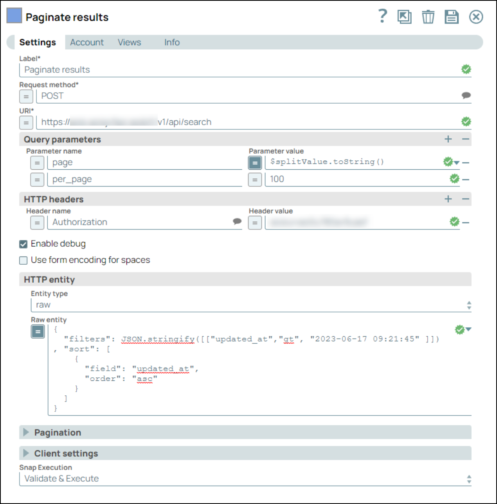The image size is (497, 504).
Task: Open the help question mark icon
Action: tap(382, 16)
